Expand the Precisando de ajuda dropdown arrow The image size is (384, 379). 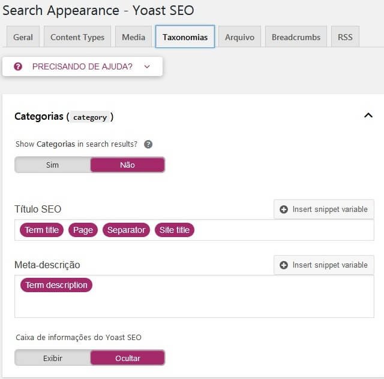147,66
